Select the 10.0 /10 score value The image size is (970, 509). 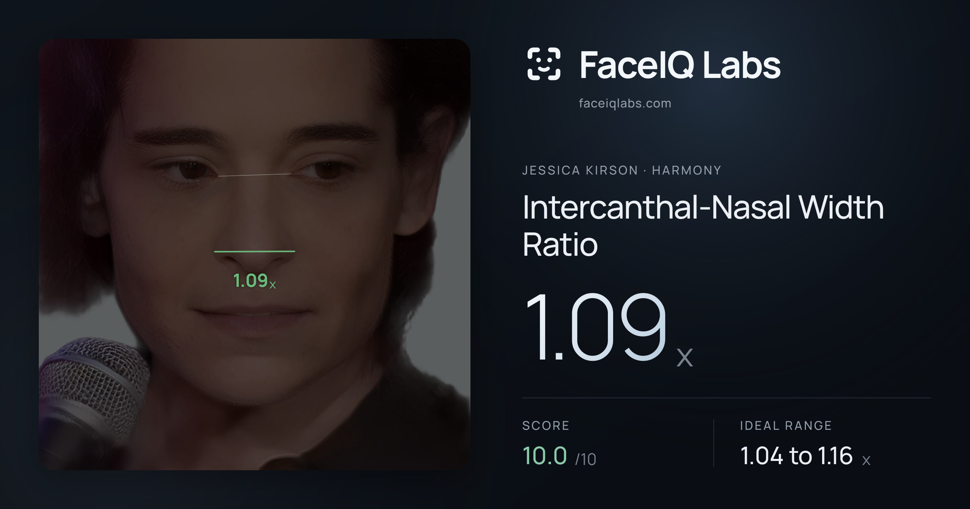pos(559,456)
